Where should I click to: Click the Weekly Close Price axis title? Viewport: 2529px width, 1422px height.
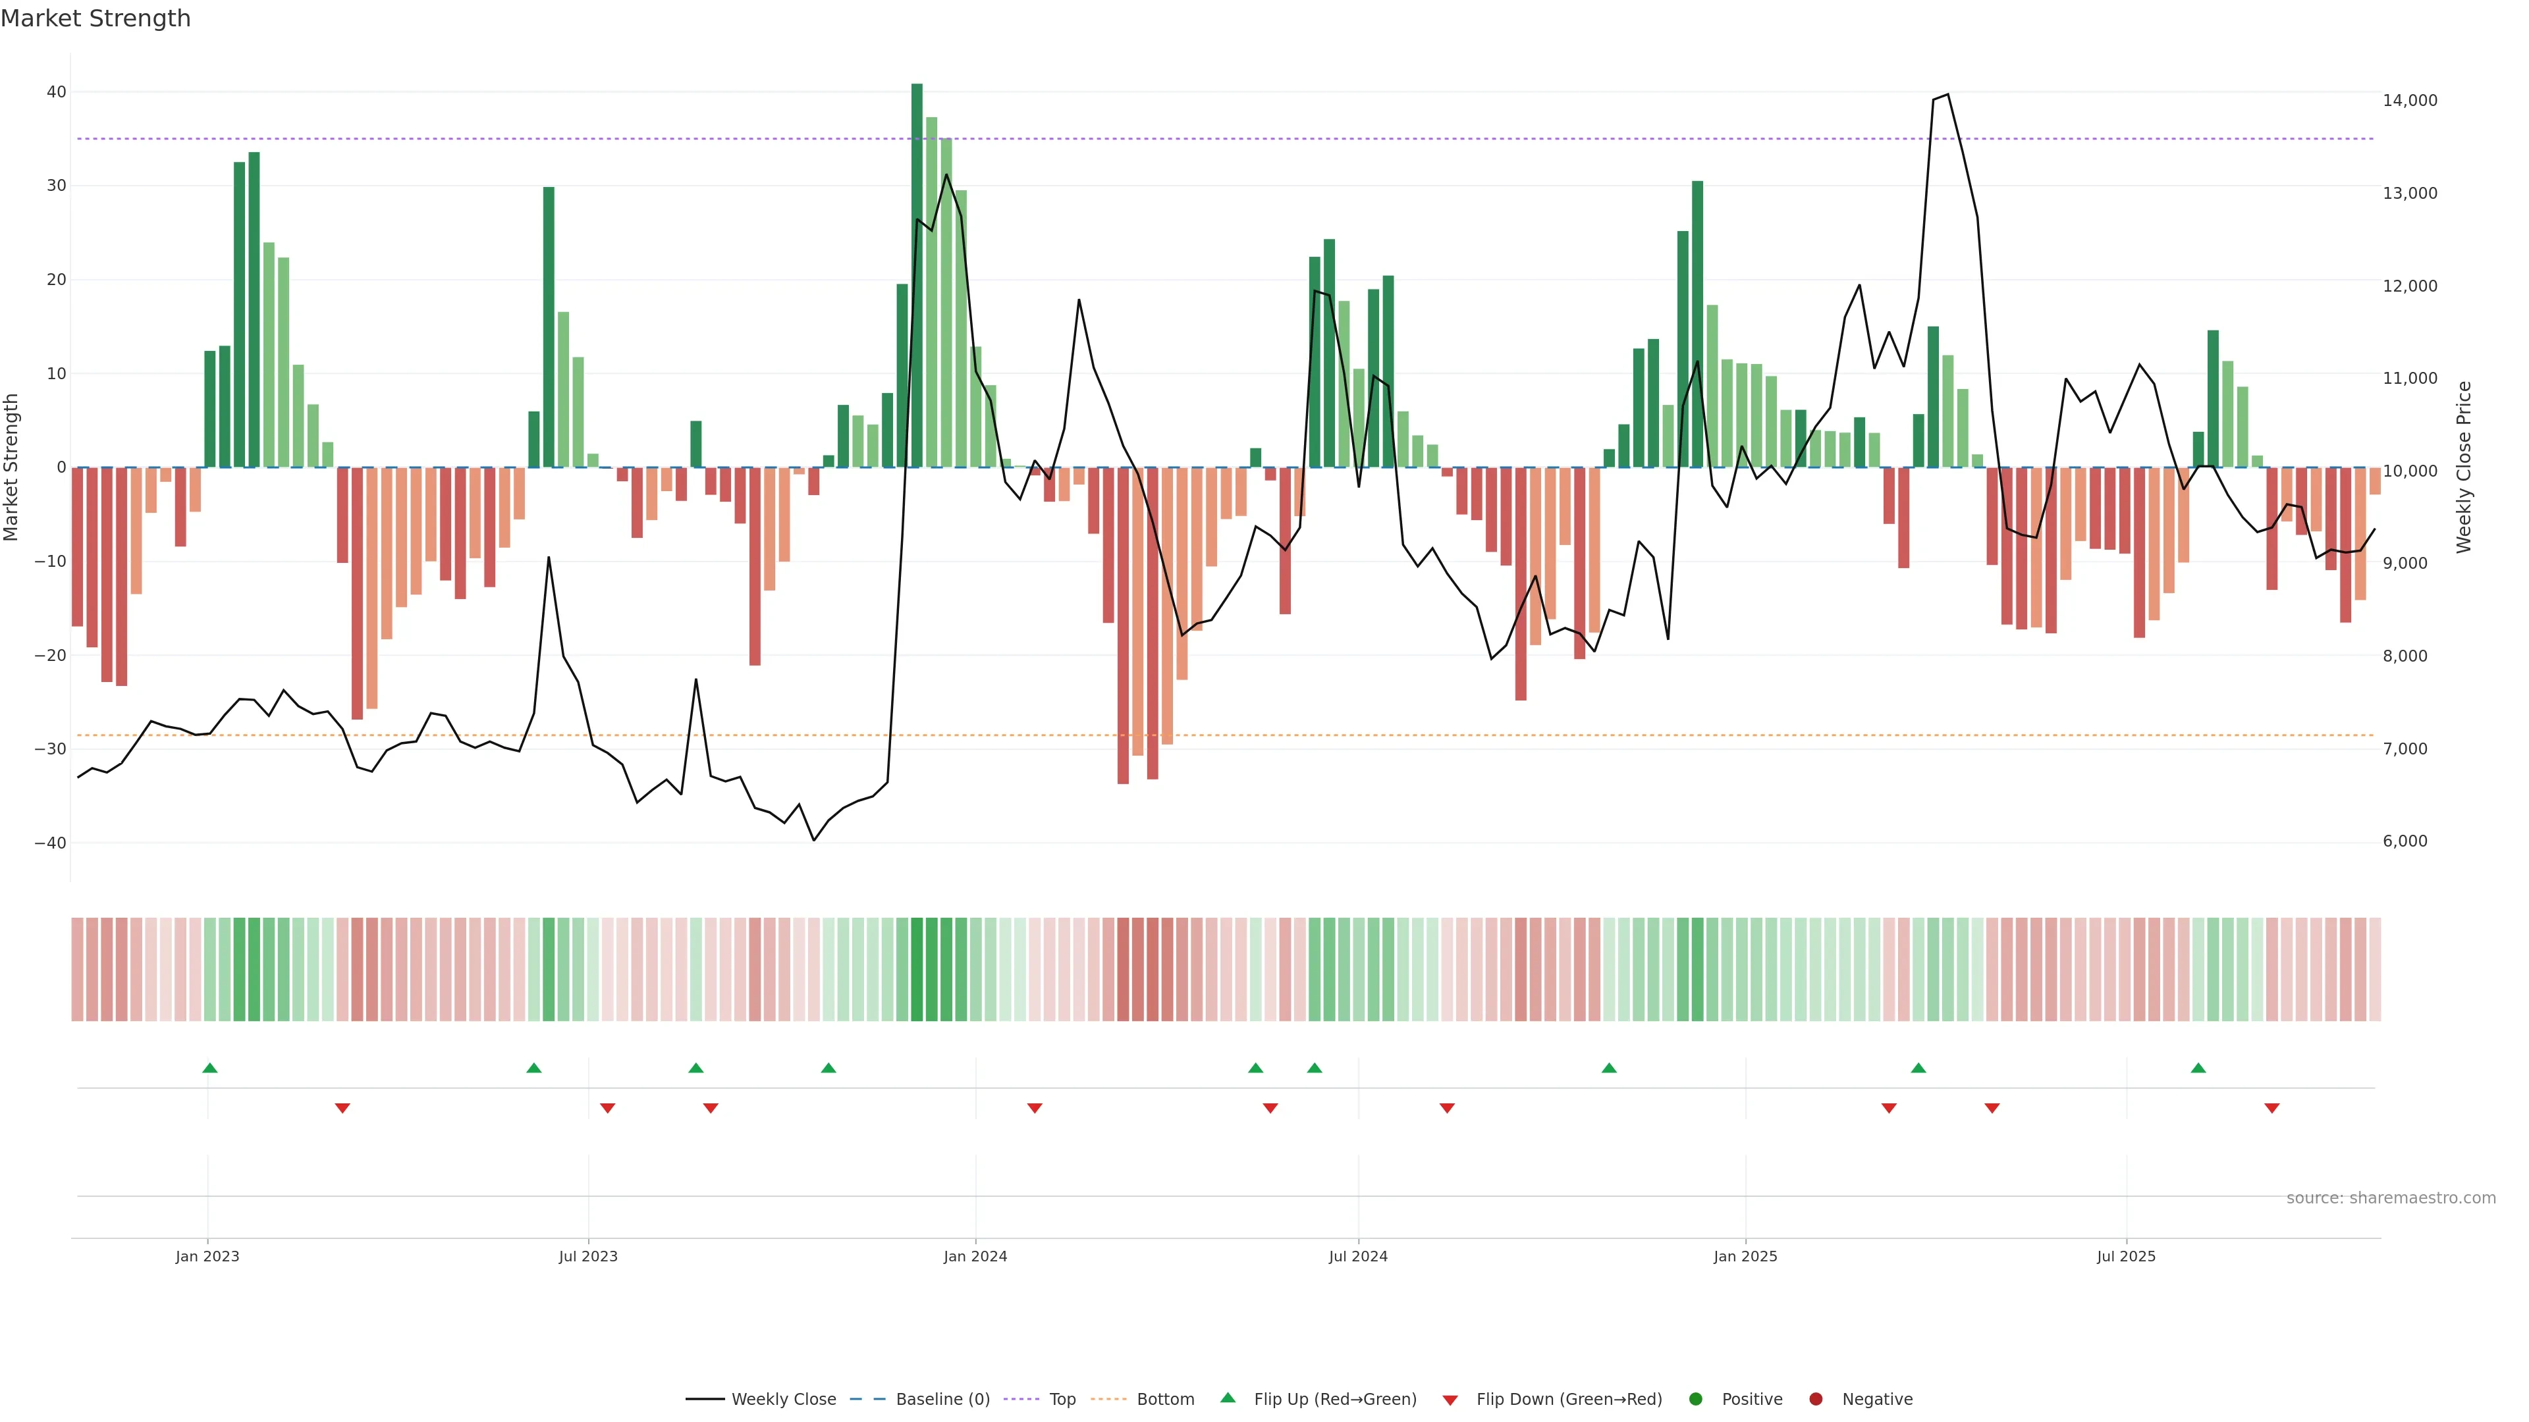point(2464,467)
